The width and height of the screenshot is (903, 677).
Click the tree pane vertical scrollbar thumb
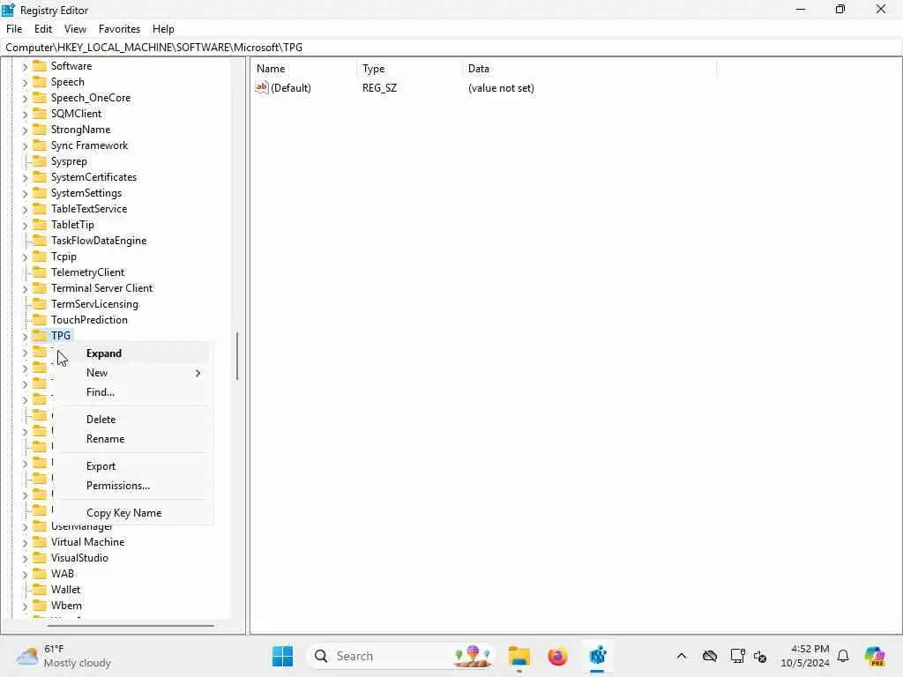237,356
